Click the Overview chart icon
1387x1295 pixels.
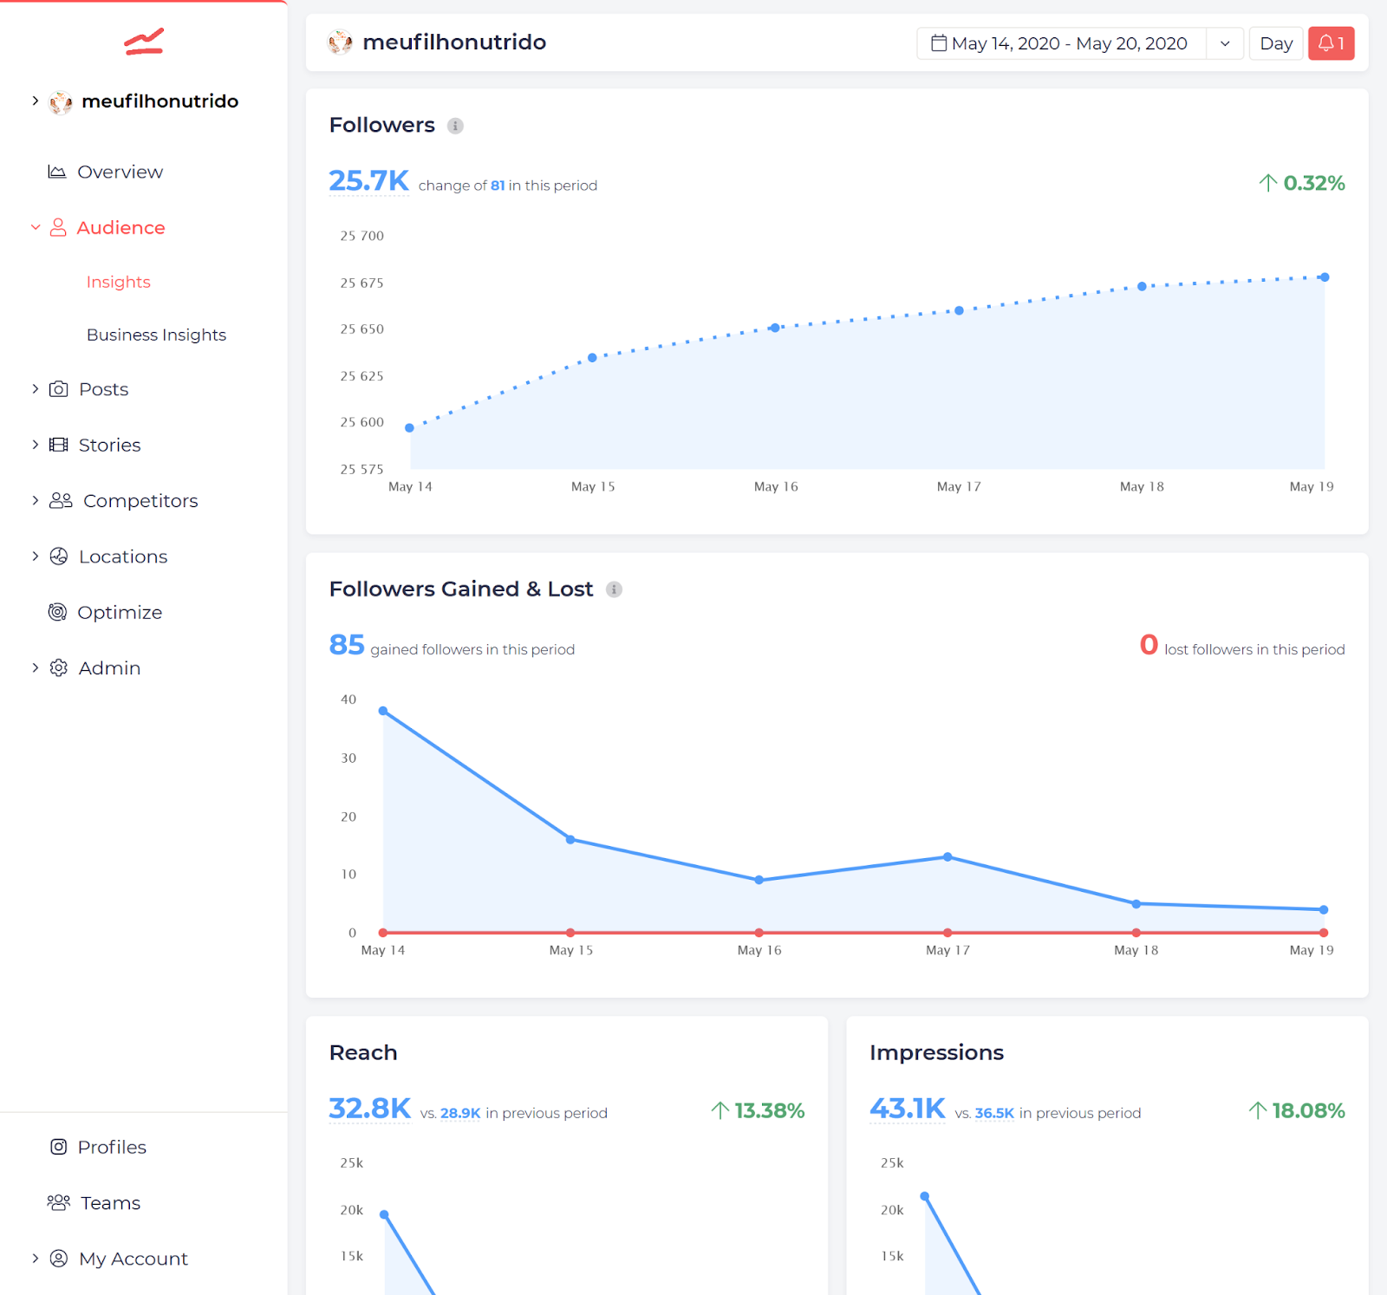(x=57, y=172)
